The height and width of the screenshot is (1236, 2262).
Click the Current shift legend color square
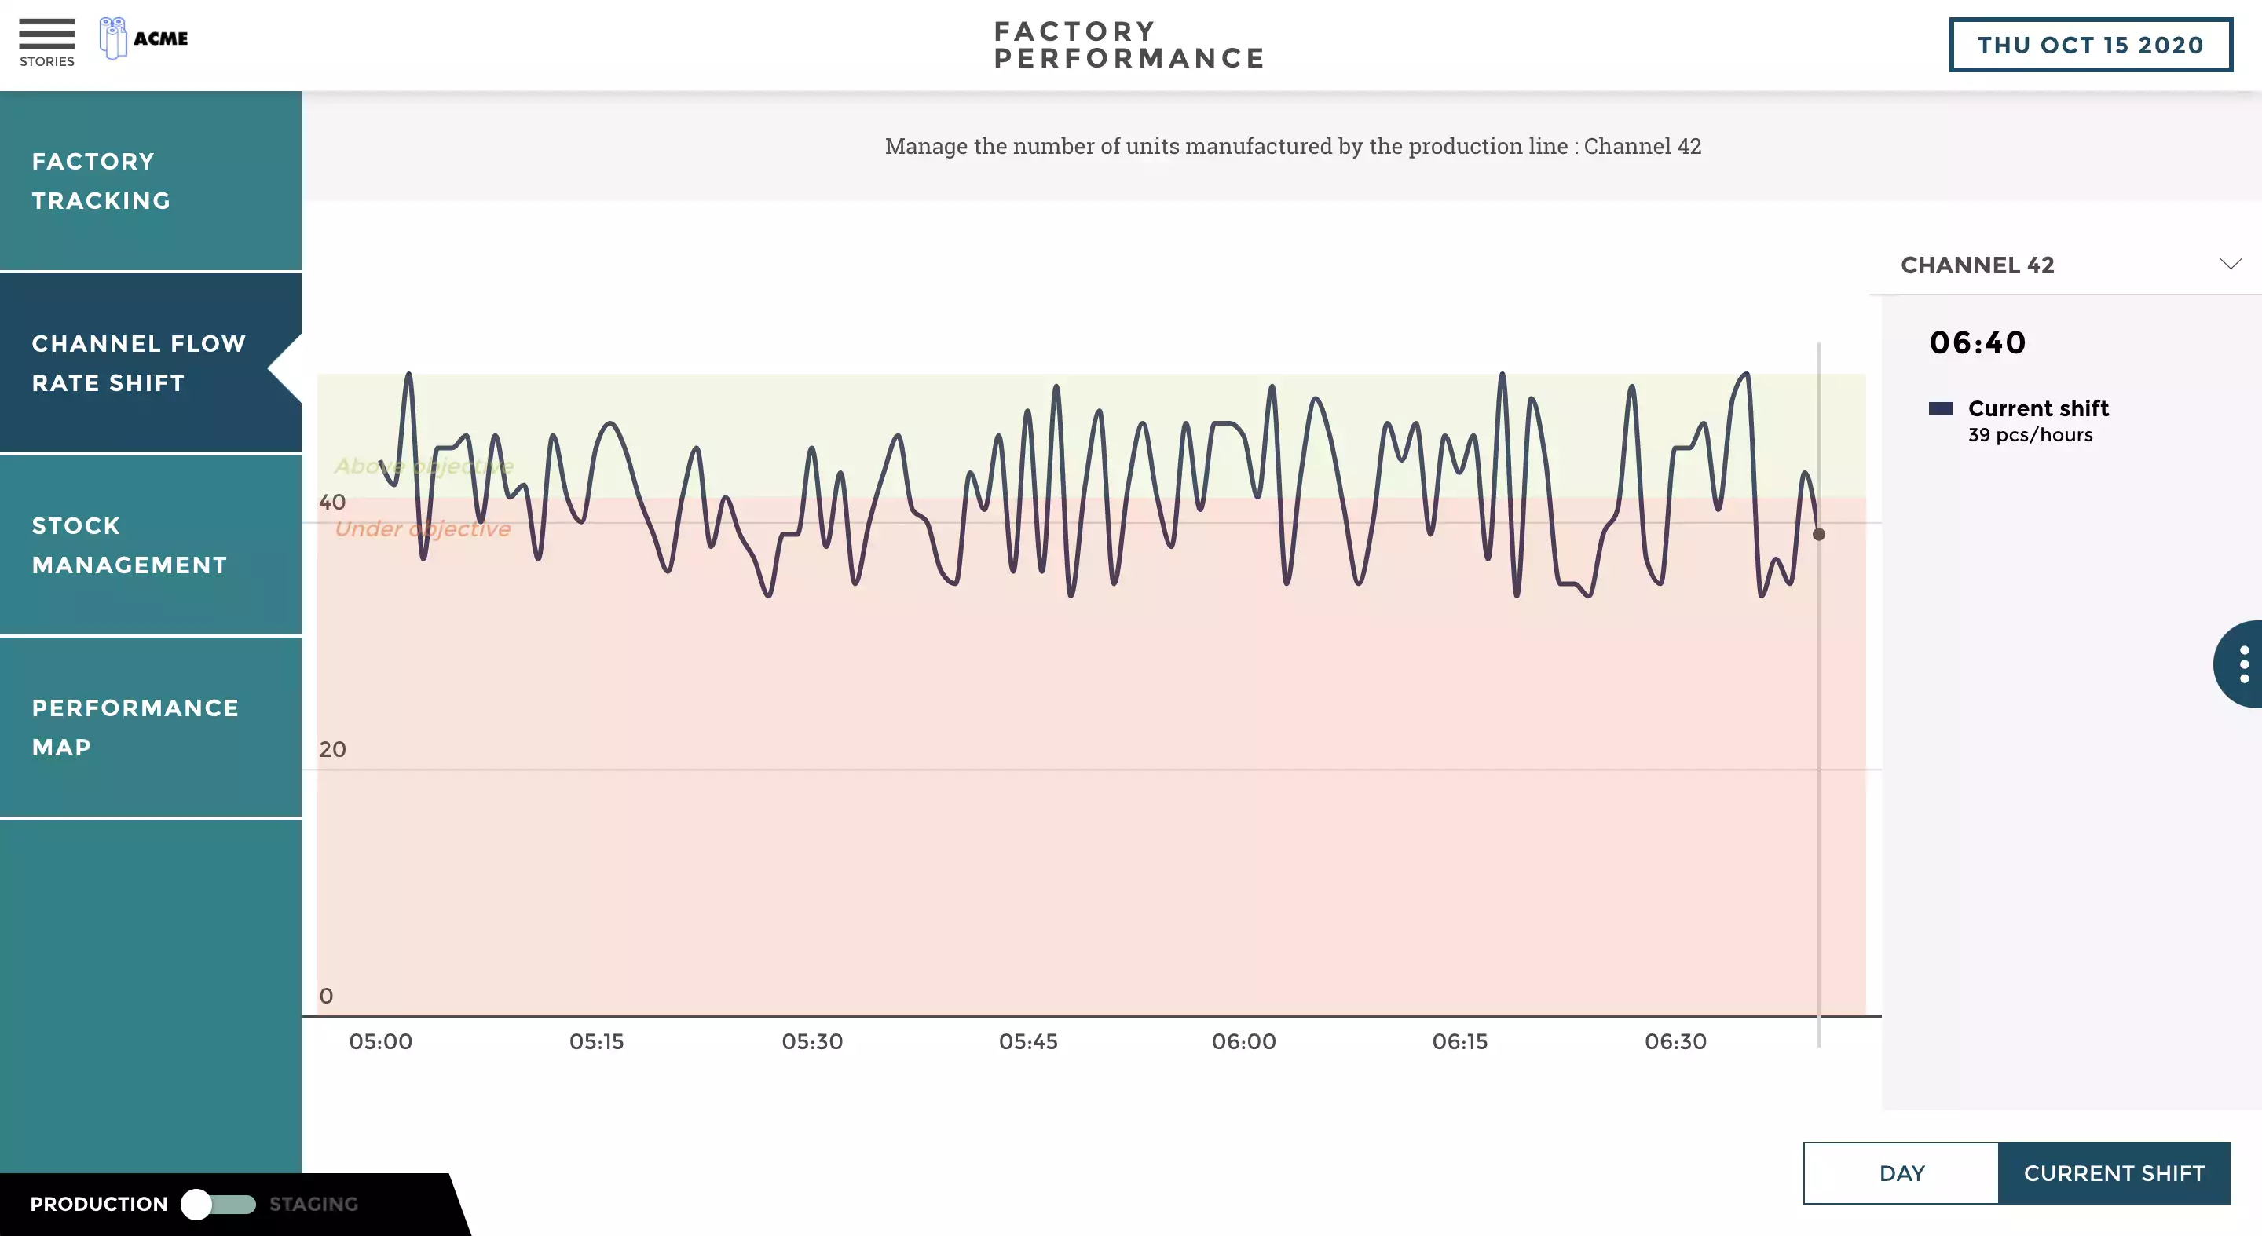coord(1940,408)
